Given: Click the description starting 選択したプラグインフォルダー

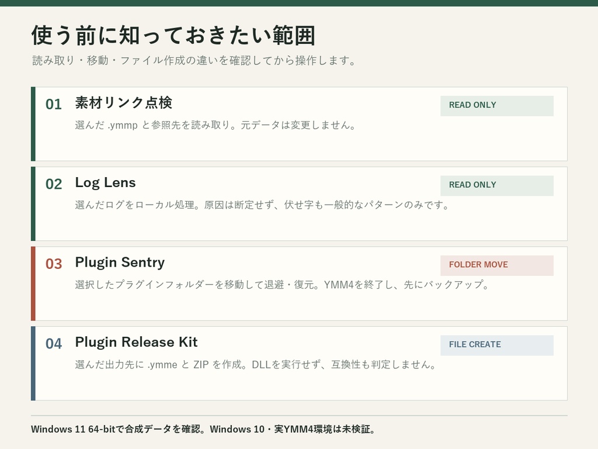Looking at the screenshot, I should coord(282,285).
